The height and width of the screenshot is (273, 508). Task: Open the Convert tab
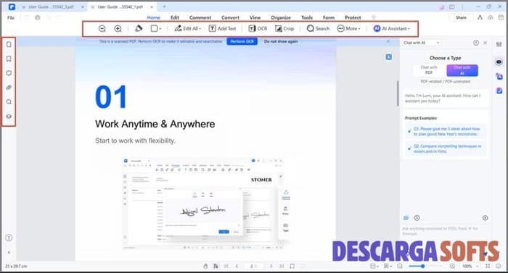[230, 17]
